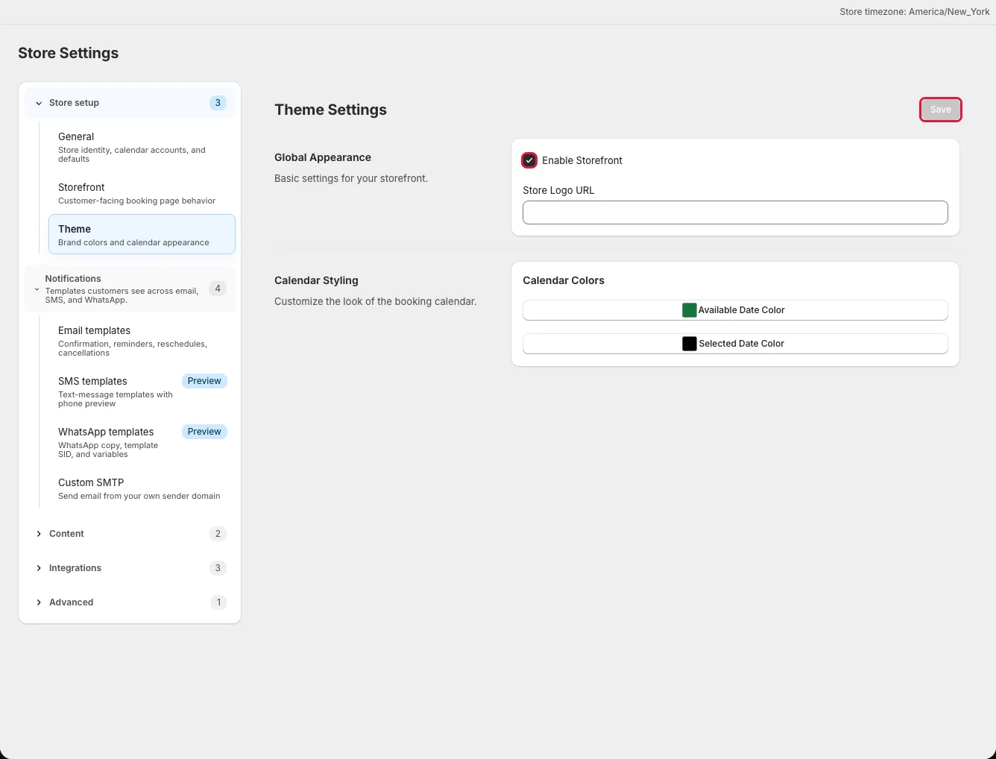
Task: Collapse the Store setup section chevron
Action: point(39,103)
